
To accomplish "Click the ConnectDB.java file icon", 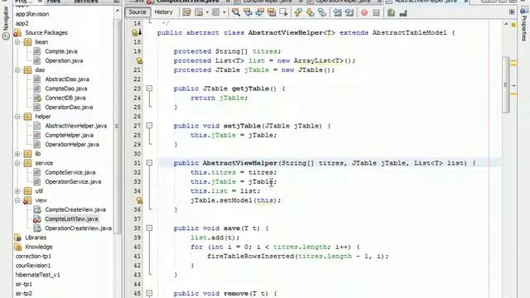I will coord(37,98).
